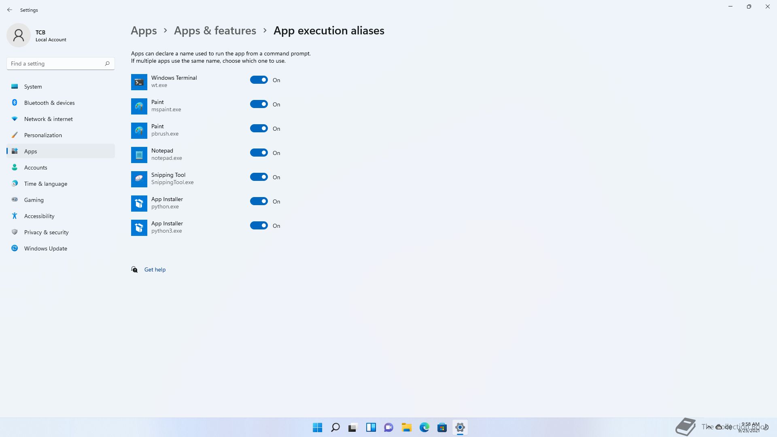Click the Windows Start button
777x437 pixels.
pos(317,427)
